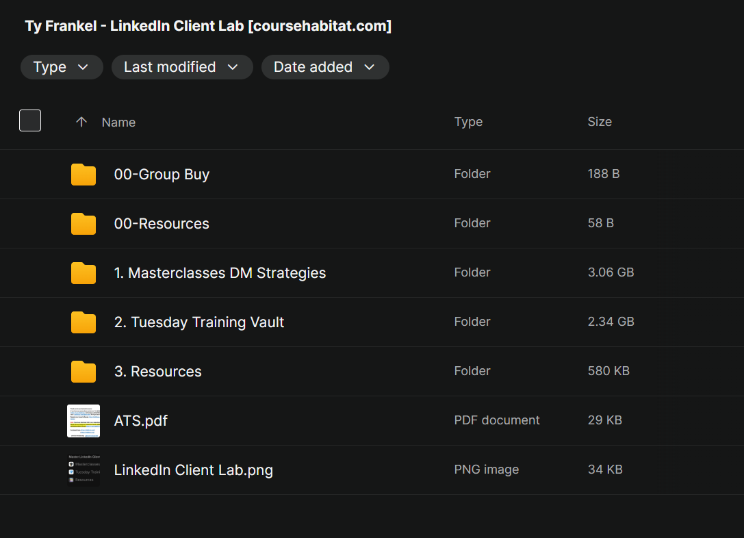Sort files by the Size column header
The height and width of the screenshot is (538, 744).
pos(600,122)
